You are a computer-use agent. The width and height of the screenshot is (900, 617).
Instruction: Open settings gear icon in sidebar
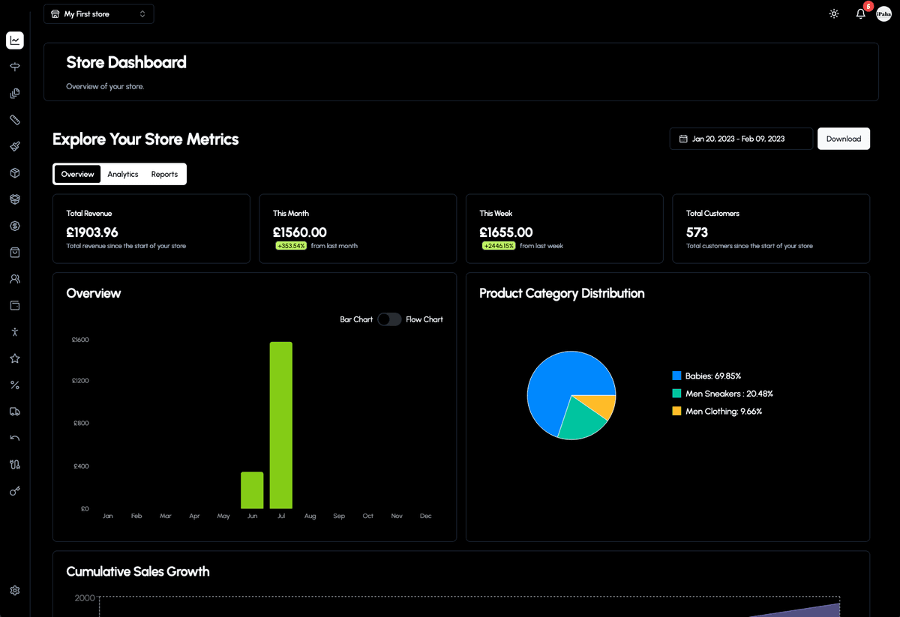point(14,591)
